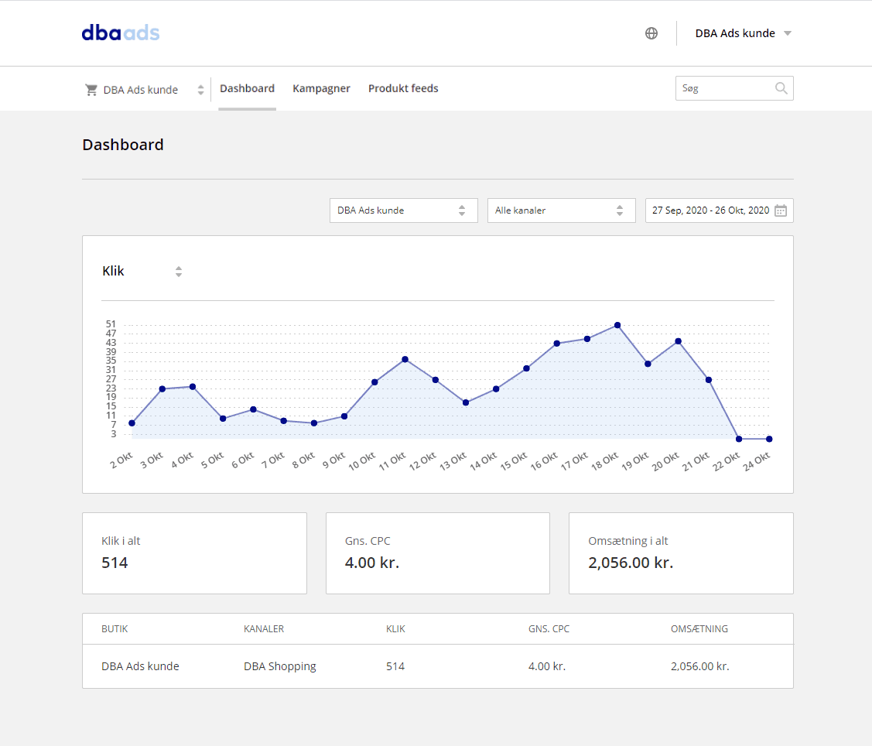Click the shopping cart icon
This screenshot has width=872, height=746.
[x=91, y=90]
